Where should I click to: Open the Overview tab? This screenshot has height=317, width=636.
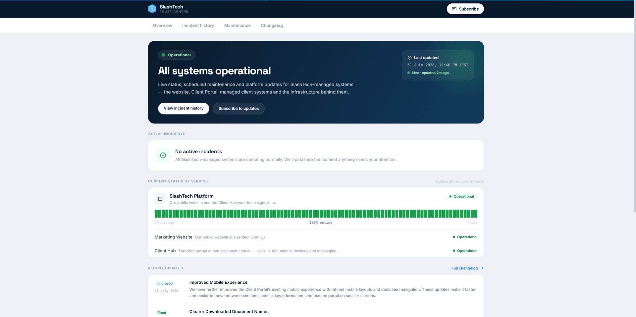162,25
